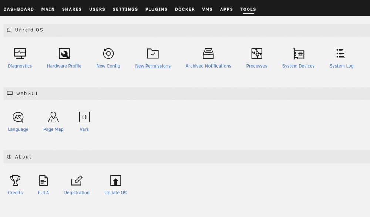This screenshot has width=370, height=217.
Task: Open the New Permissions folder icon
Action: [153, 54]
